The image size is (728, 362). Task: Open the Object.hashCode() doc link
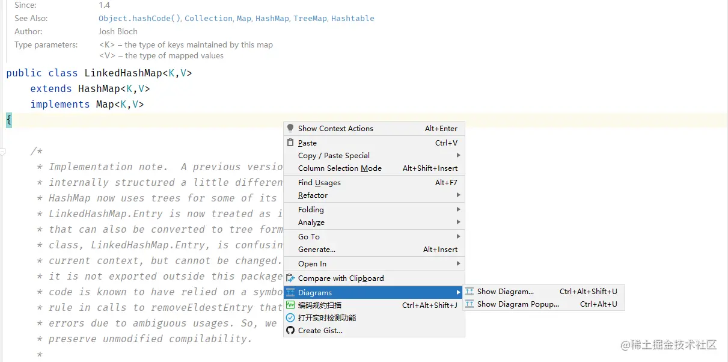(x=139, y=18)
